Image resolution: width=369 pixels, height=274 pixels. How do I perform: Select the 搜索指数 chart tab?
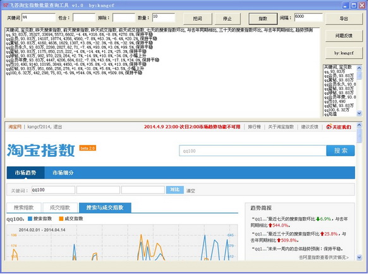(x=24, y=208)
